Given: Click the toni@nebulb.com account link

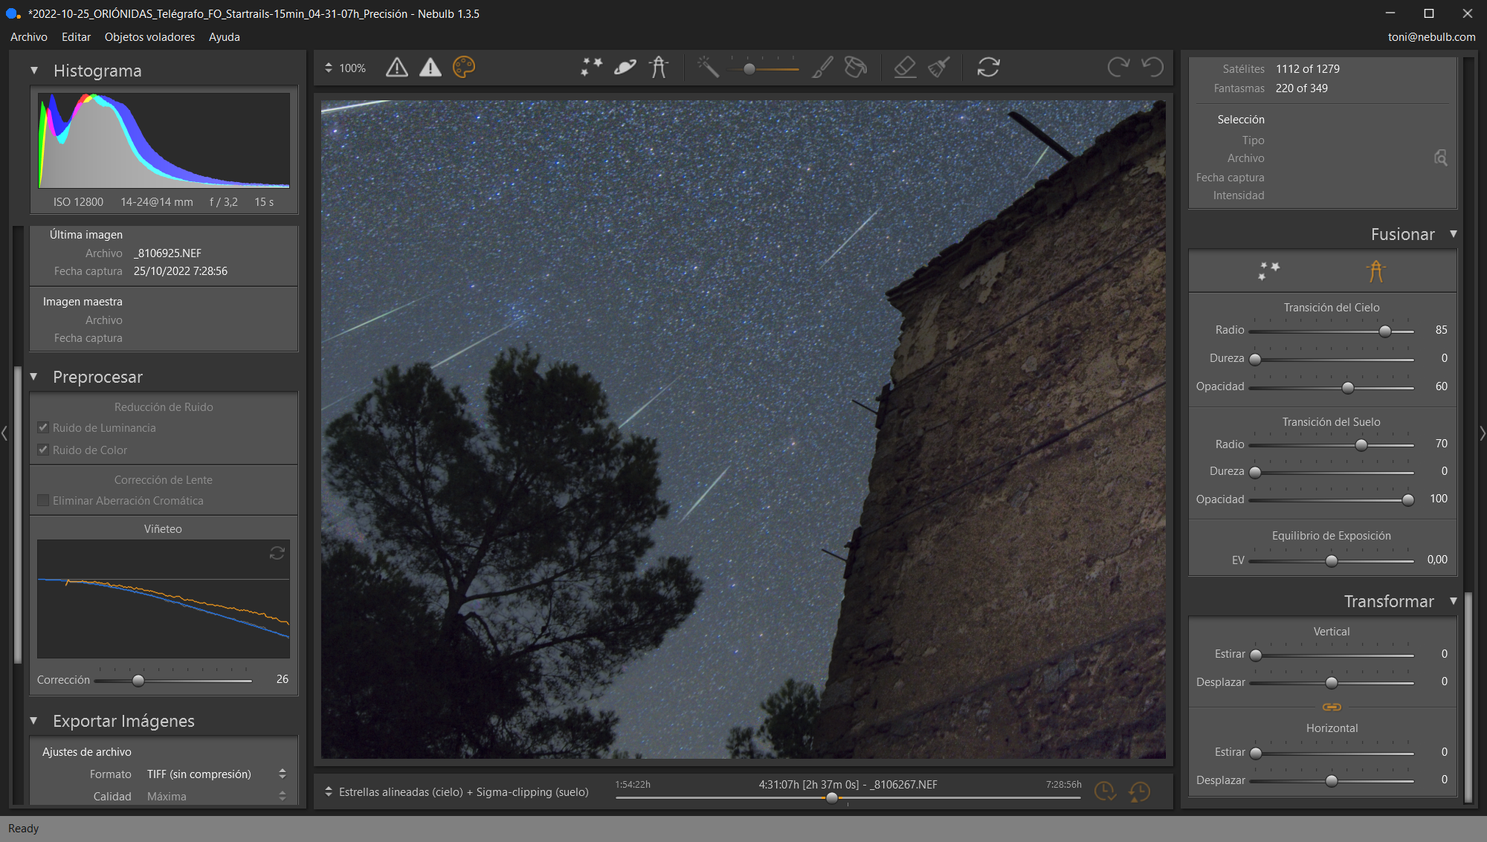Looking at the screenshot, I should point(1431,36).
